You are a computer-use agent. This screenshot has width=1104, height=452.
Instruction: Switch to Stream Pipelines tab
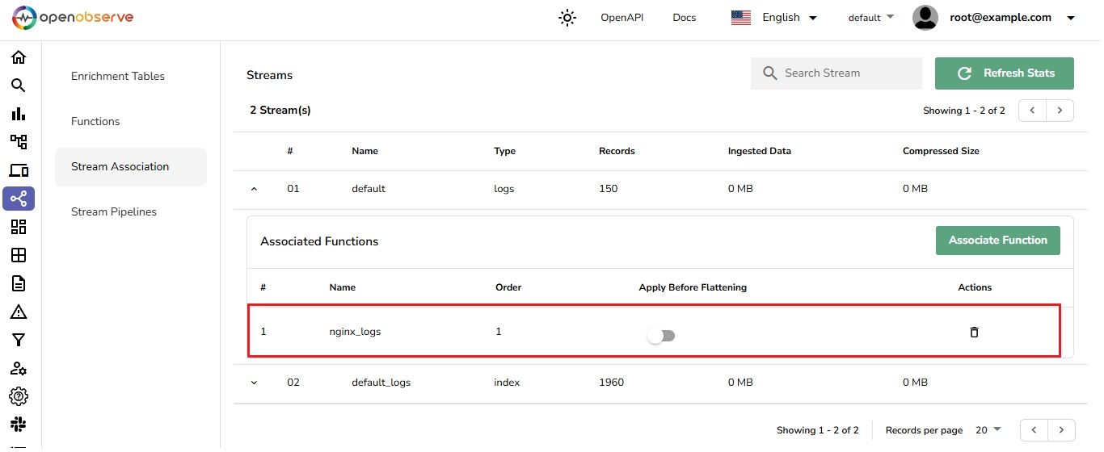114,211
